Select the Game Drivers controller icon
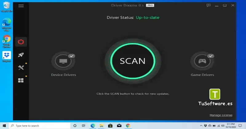246x129 pixels. point(202,61)
